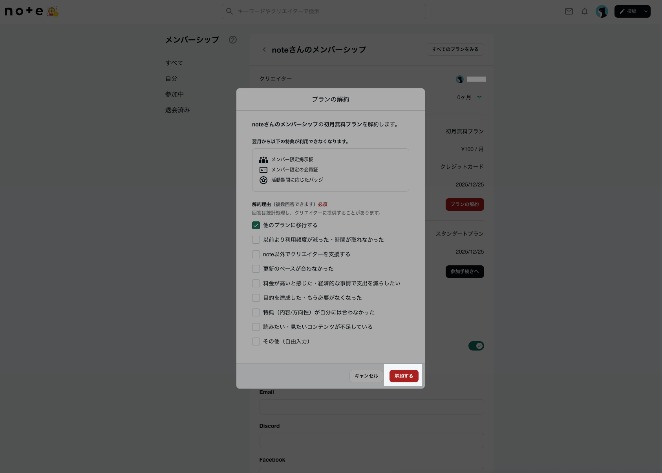The image size is (662, 473).
Task: Click the Email input field
Action: (x=372, y=407)
